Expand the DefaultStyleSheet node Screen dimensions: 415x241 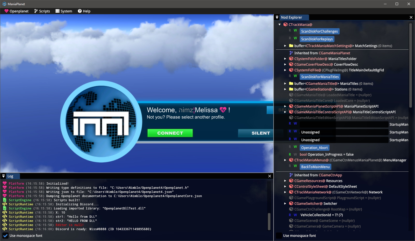pyautogui.click(x=285, y=186)
